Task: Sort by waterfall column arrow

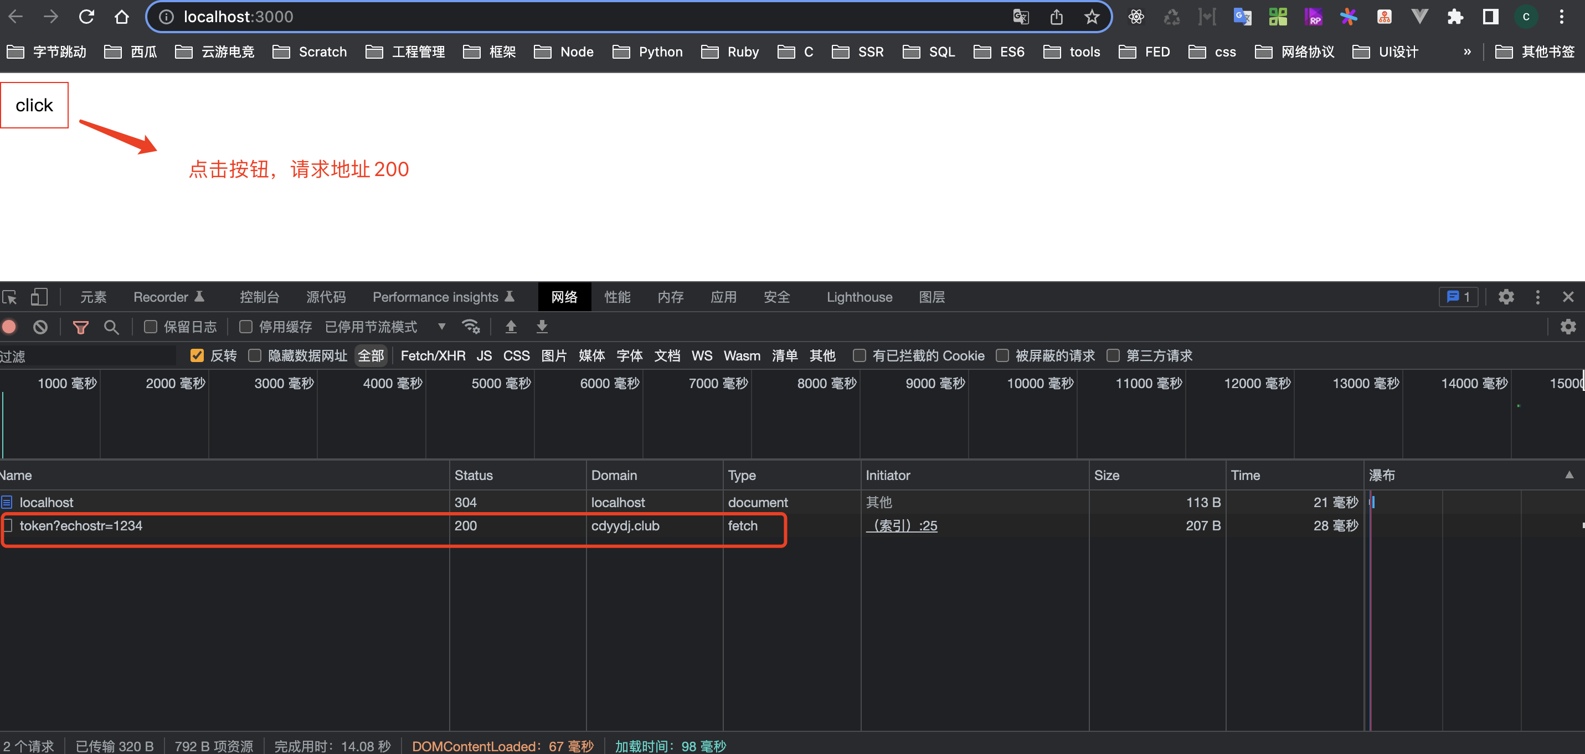Action: tap(1569, 475)
